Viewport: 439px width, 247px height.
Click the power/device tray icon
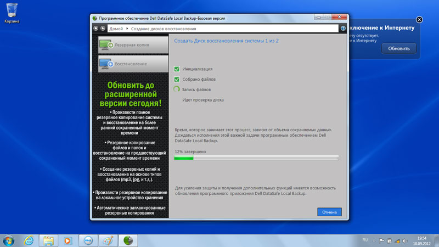(390, 240)
